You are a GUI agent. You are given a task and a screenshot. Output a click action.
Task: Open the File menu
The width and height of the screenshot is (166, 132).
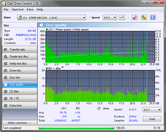pyautogui.click(x=6, y=9)
